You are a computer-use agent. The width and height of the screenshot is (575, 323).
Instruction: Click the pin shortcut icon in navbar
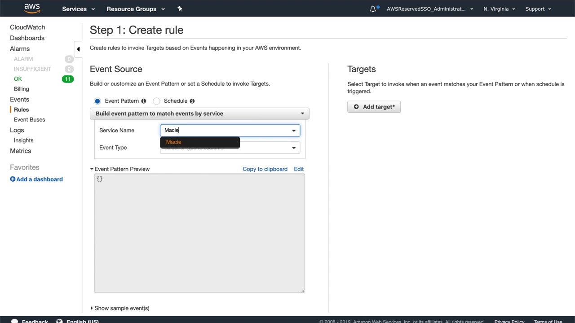click(x=180, y=9)
